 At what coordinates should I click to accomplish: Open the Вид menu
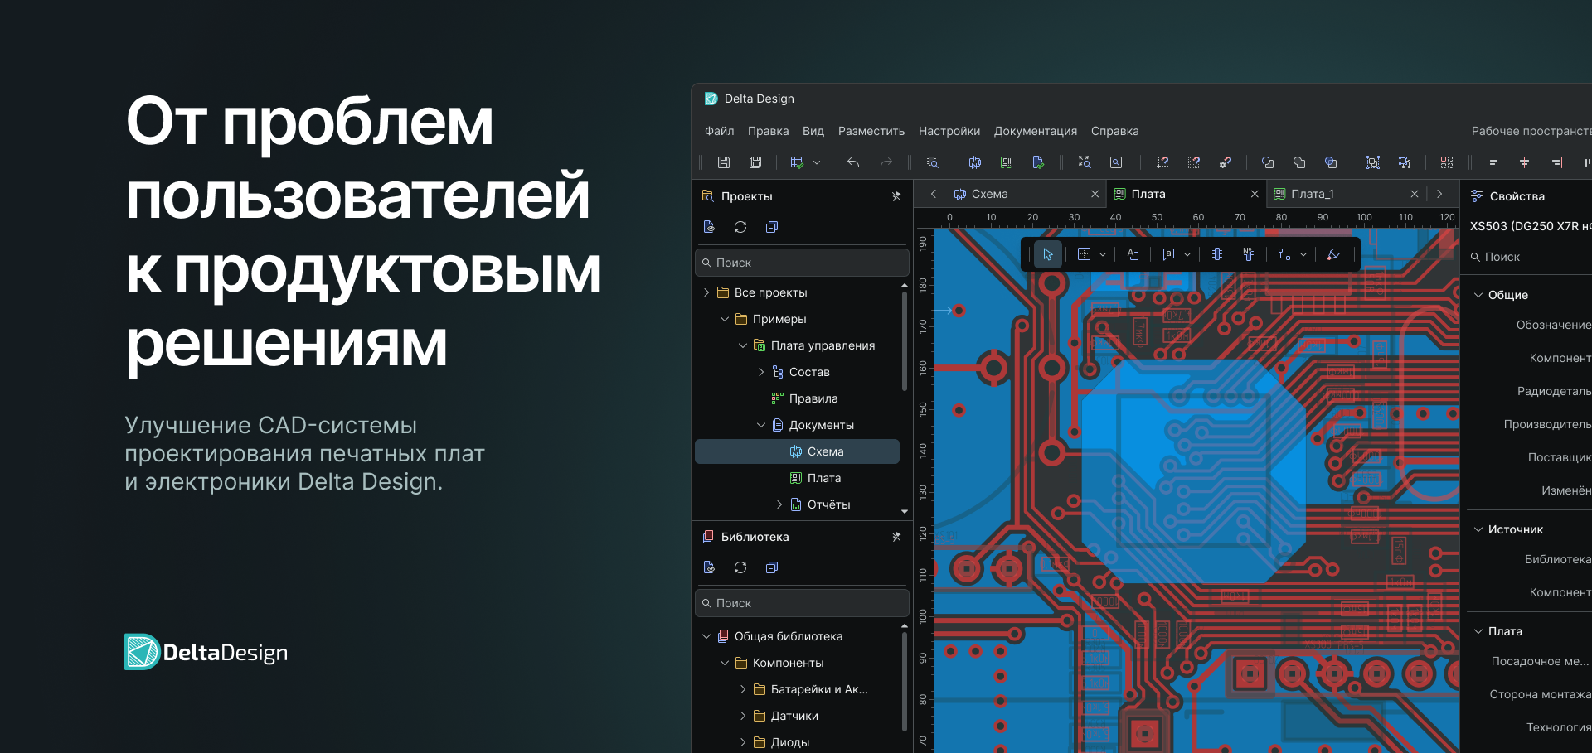(813, 131)
